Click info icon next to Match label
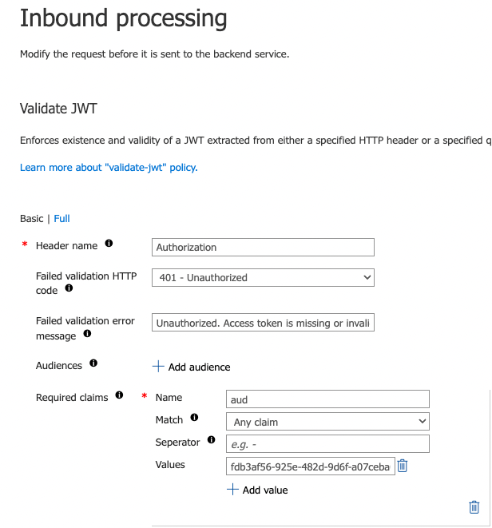This screenshot has height=528, width=492. [194, 418]
